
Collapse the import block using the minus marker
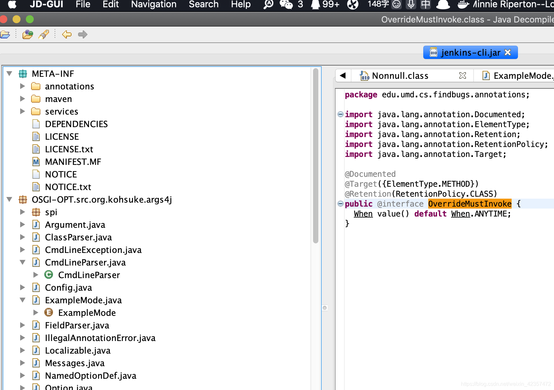point(340,114)
